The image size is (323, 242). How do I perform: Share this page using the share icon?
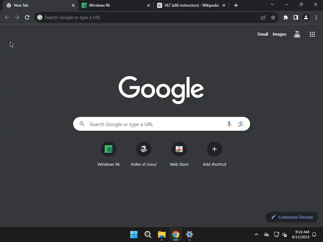click(263, 18)
